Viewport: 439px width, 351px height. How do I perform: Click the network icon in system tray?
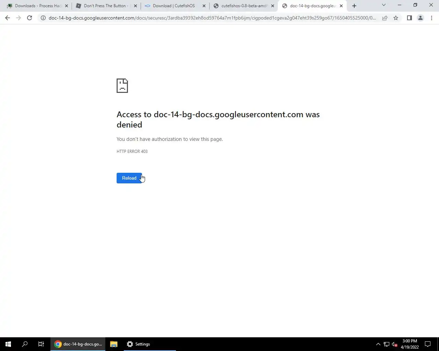[x=387, y=344]
